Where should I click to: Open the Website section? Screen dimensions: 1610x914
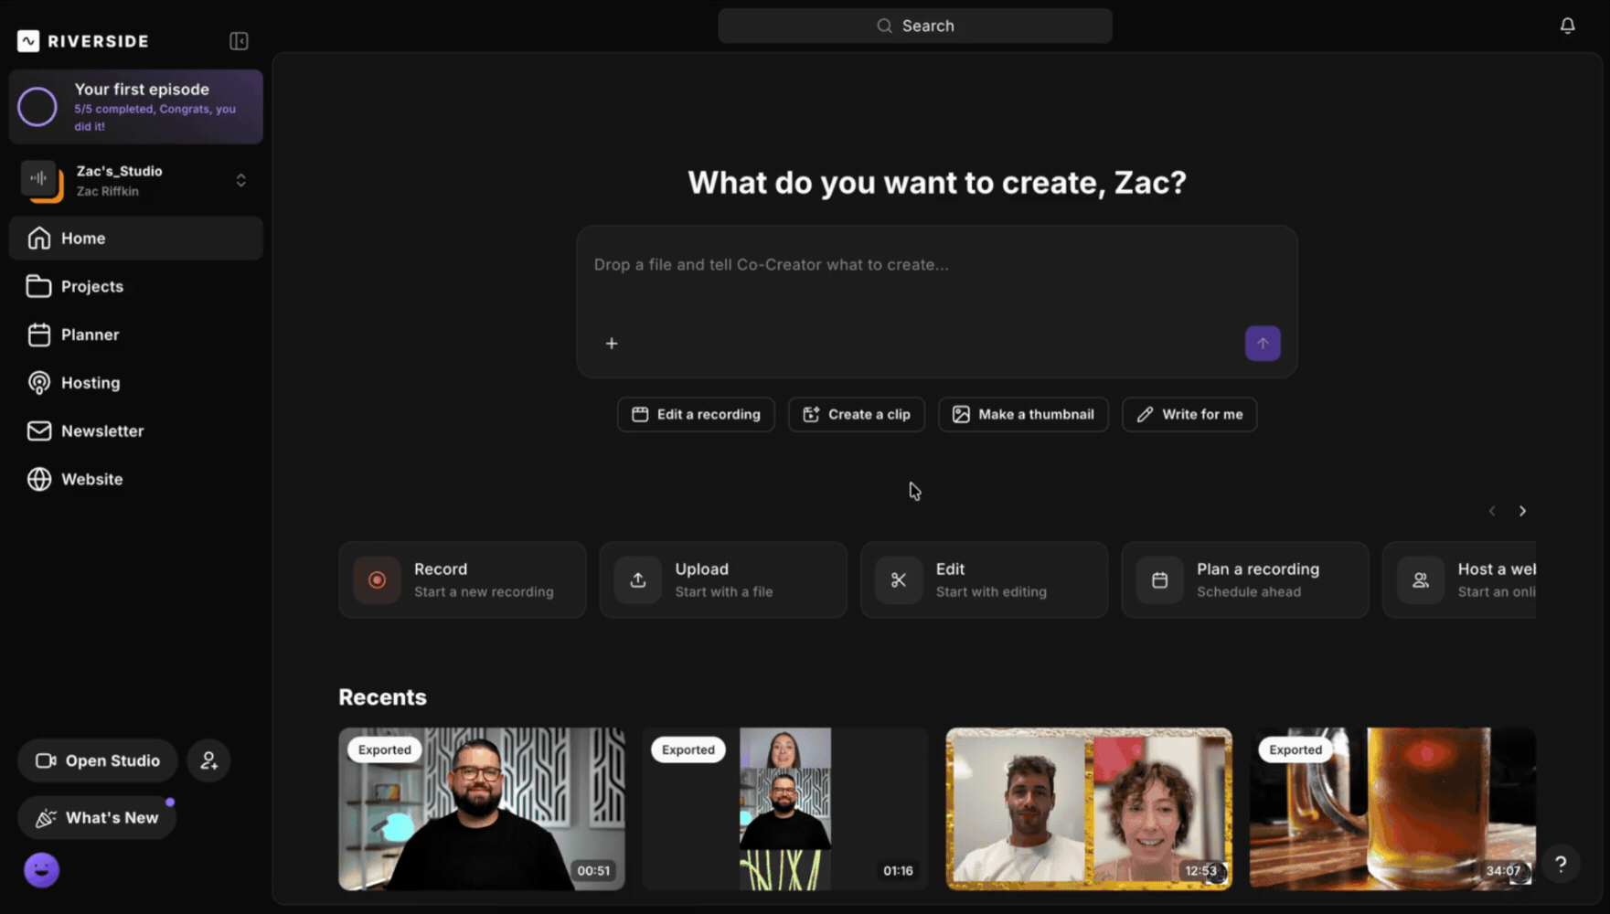click(136, 479)
